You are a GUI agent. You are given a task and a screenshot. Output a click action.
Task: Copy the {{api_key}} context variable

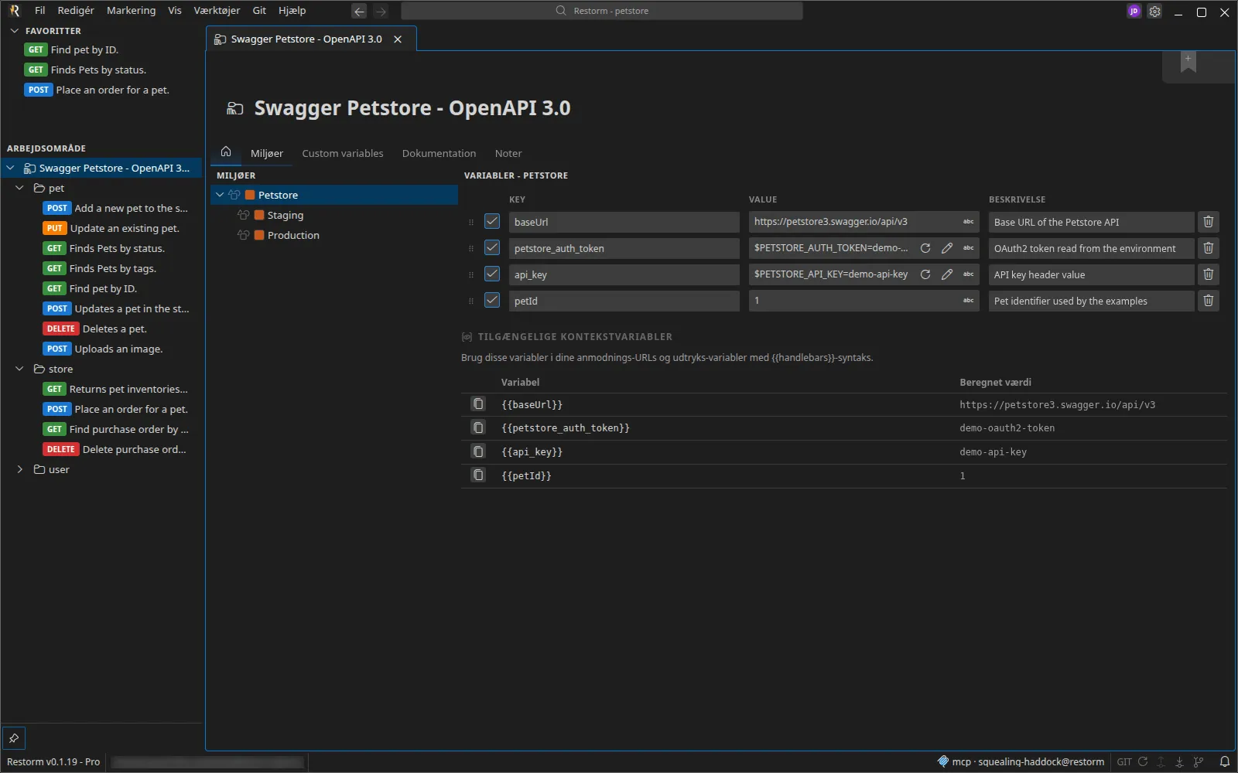pos(478,451)
